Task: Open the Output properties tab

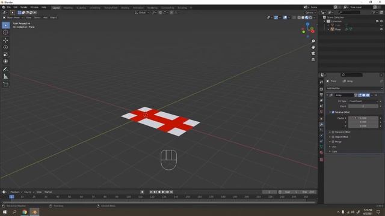Action: (321, 95)
